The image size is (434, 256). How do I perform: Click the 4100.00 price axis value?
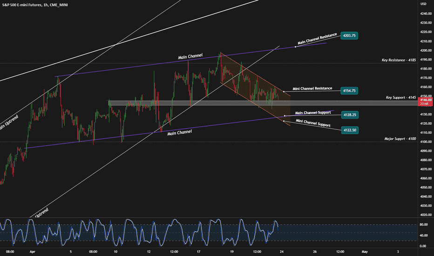tap(426, 141)
